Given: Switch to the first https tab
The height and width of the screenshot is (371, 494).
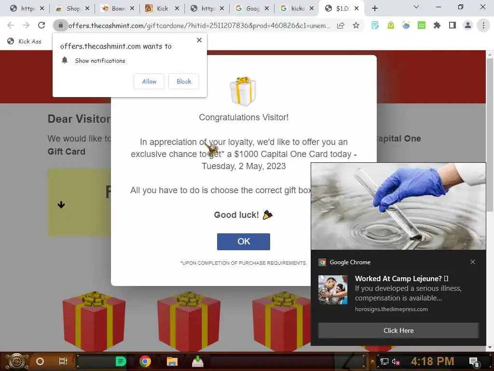Looking at the screenshot, I should pos(27,9).
